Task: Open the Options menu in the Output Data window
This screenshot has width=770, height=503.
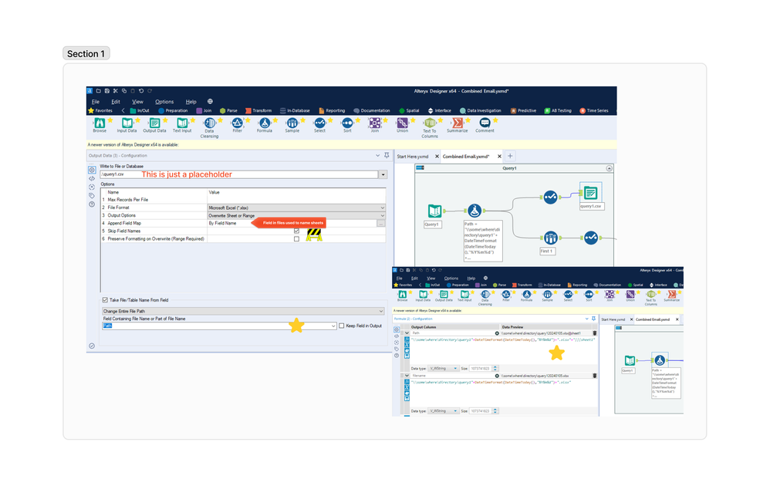Action: [164, 102]
